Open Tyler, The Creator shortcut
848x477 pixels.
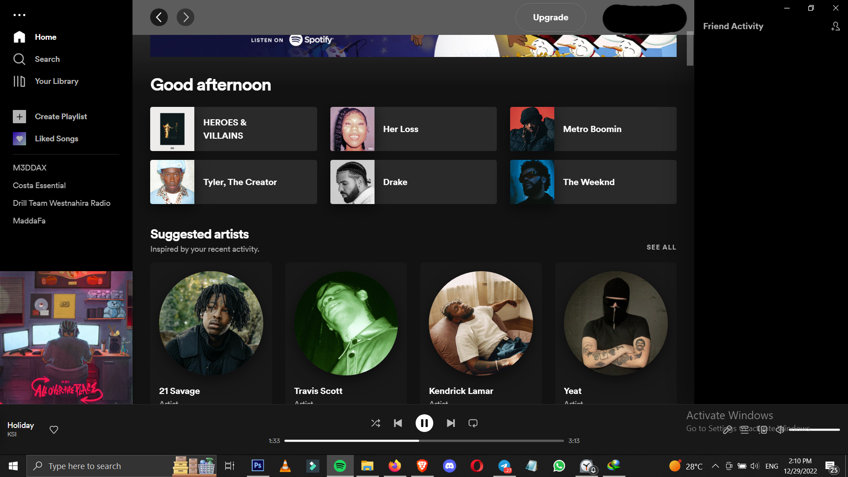234,182
